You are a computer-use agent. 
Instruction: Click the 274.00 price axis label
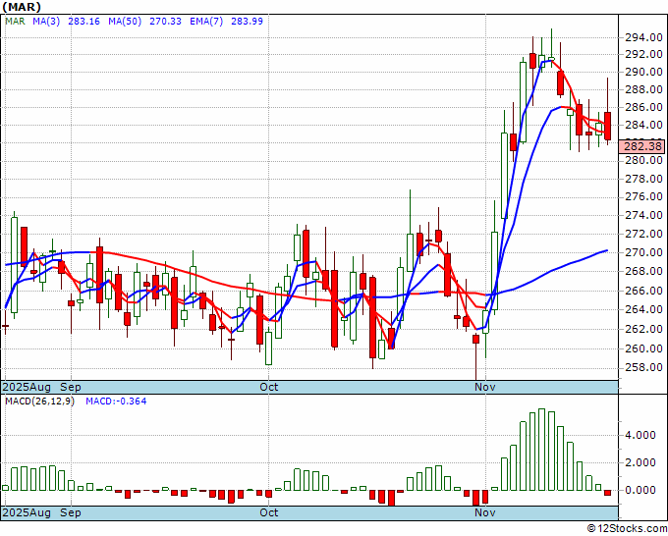click(x=643, y=215)
